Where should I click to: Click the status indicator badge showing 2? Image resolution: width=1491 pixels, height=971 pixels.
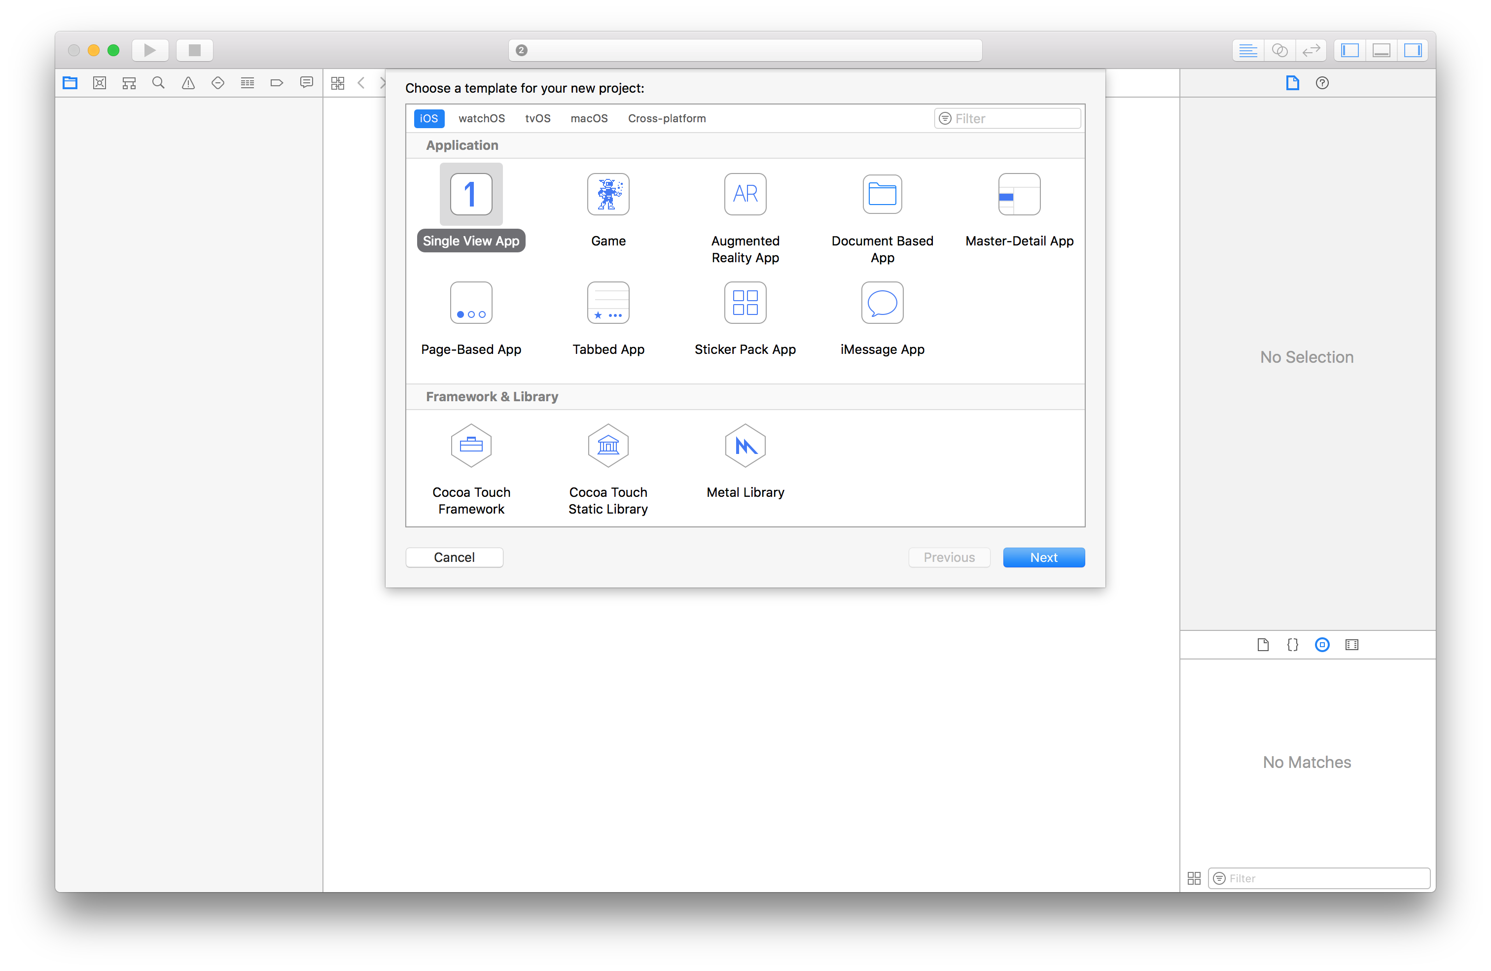(x=521, y=50)
